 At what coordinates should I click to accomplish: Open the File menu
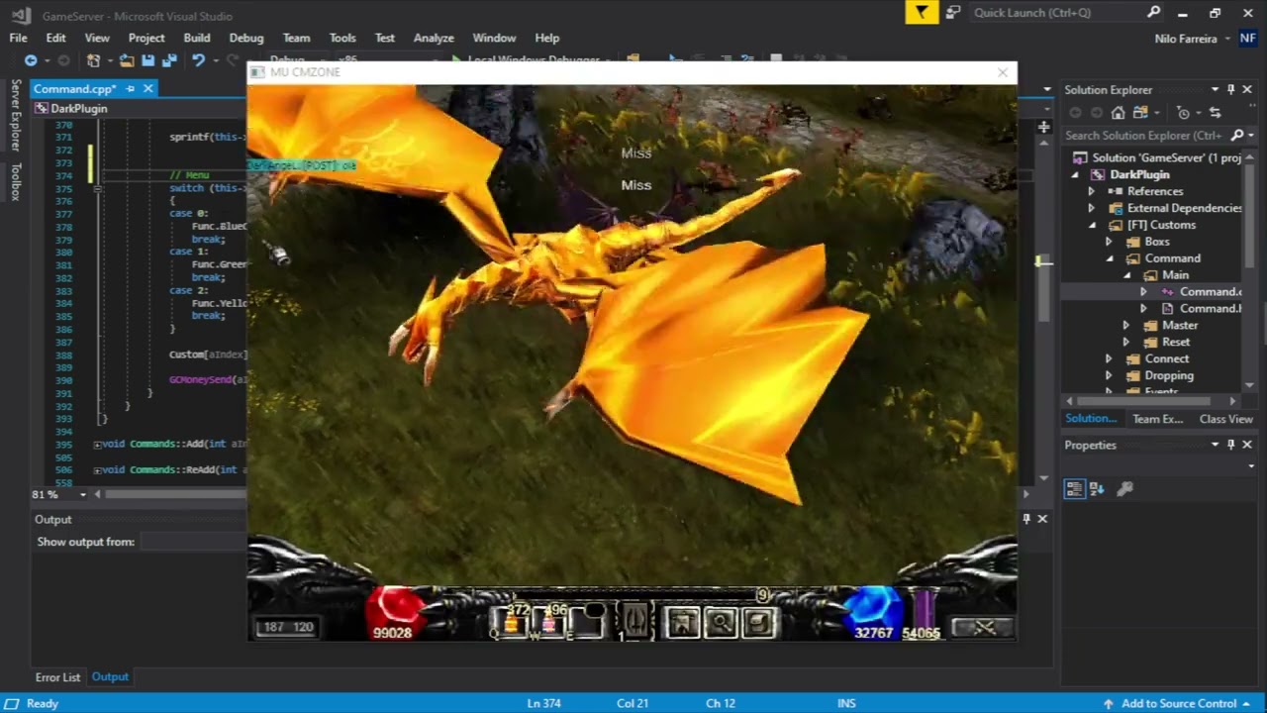[x=18, y=38]
